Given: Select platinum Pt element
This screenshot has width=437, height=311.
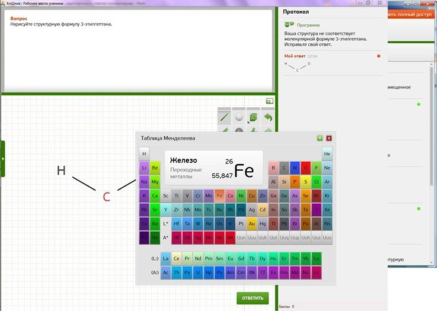Looking at the screenshot, I should (241, 223).
